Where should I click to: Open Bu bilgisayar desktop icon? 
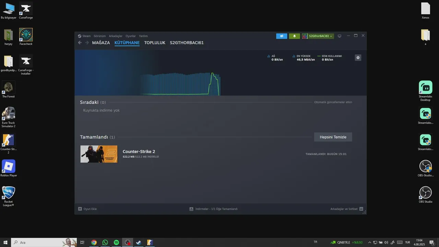(9, 11)
